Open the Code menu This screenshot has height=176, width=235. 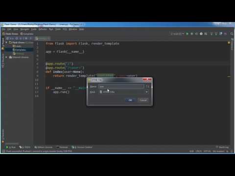pos(34,29)
